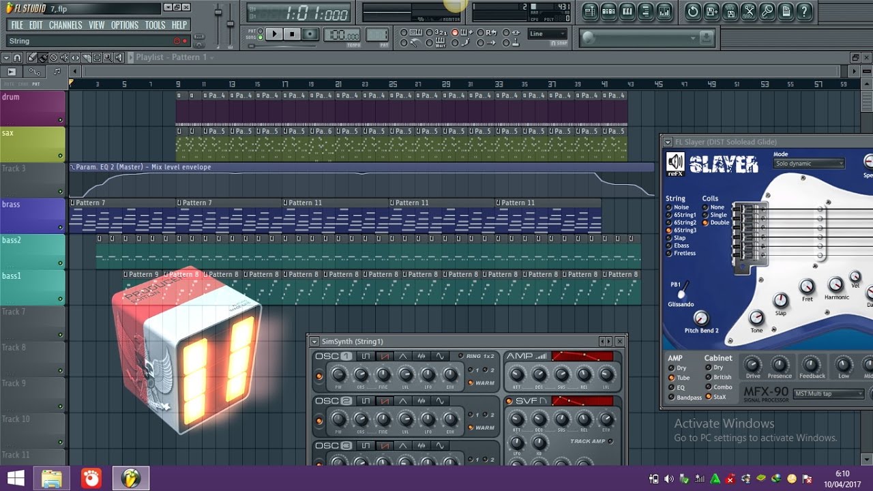Select the Draw pencil tool in Playlist
873x491 pixels.
[x=31, y=58]
